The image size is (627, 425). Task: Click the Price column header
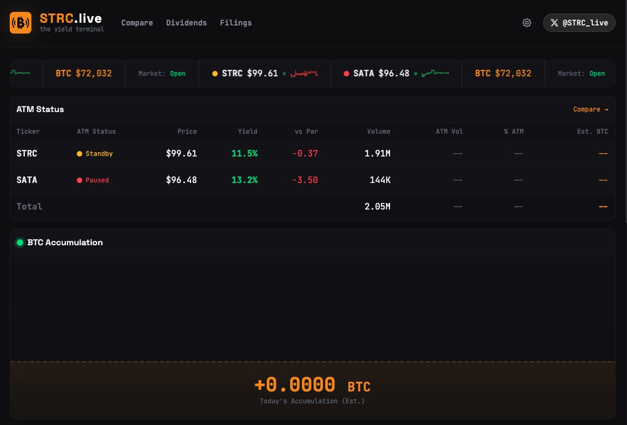point(187,131)
